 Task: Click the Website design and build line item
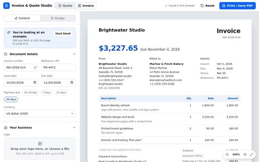click(x=118, y=117)
